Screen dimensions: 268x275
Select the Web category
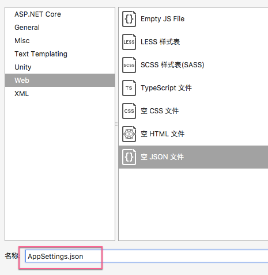point(60,81)
